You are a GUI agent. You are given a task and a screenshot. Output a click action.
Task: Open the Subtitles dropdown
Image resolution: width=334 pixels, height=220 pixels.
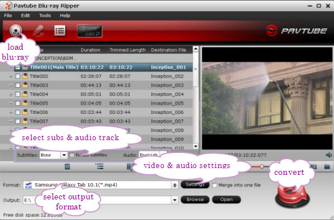(x=64, y=155)
